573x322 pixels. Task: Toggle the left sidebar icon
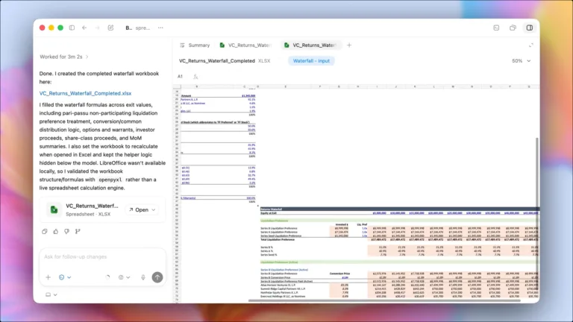click(72, 28)
